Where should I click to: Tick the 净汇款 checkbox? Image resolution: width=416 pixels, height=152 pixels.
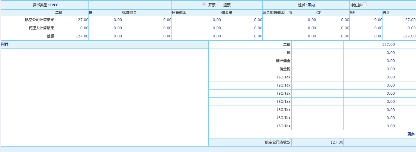364,5
